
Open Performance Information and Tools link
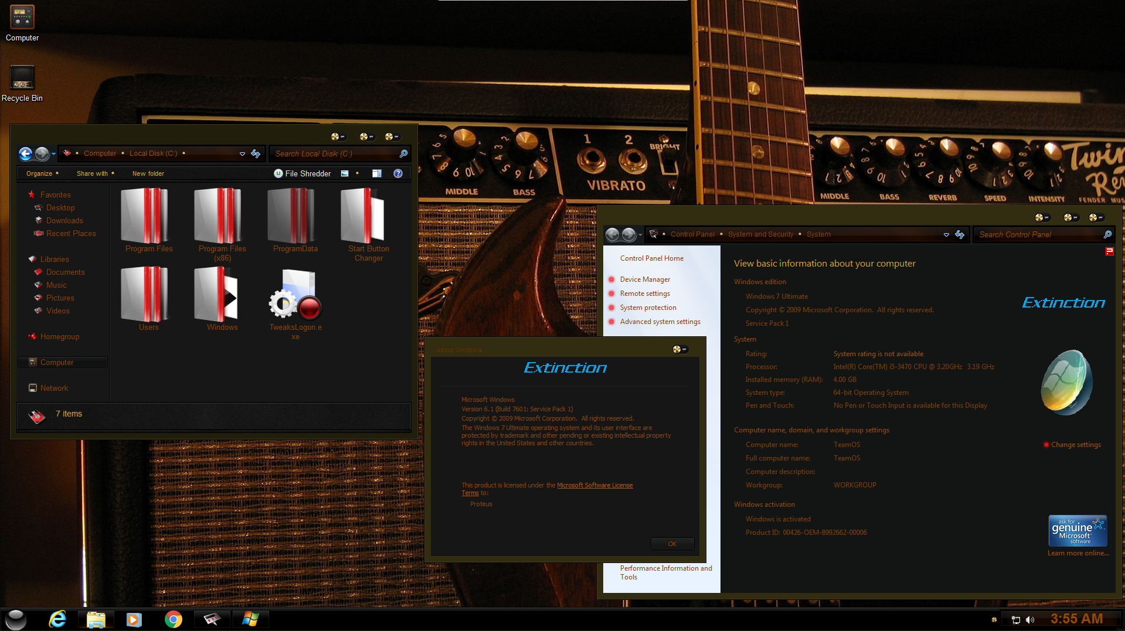point(666,572)
